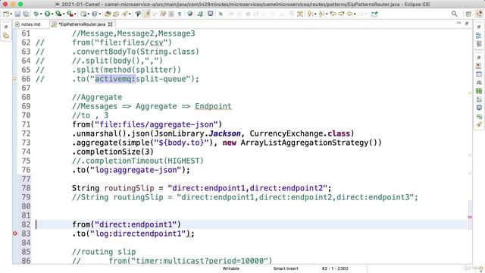Navigate Back with the left arrow
The image size is (485, 273).
(349, 14)
